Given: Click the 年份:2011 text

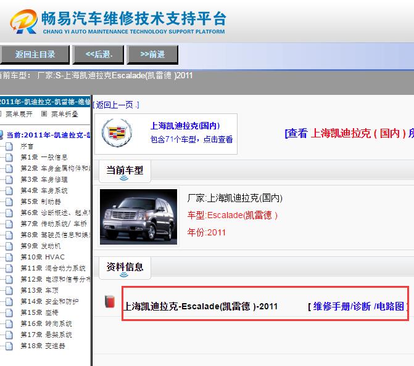Looking at the screenshot, I should [207, 232].
